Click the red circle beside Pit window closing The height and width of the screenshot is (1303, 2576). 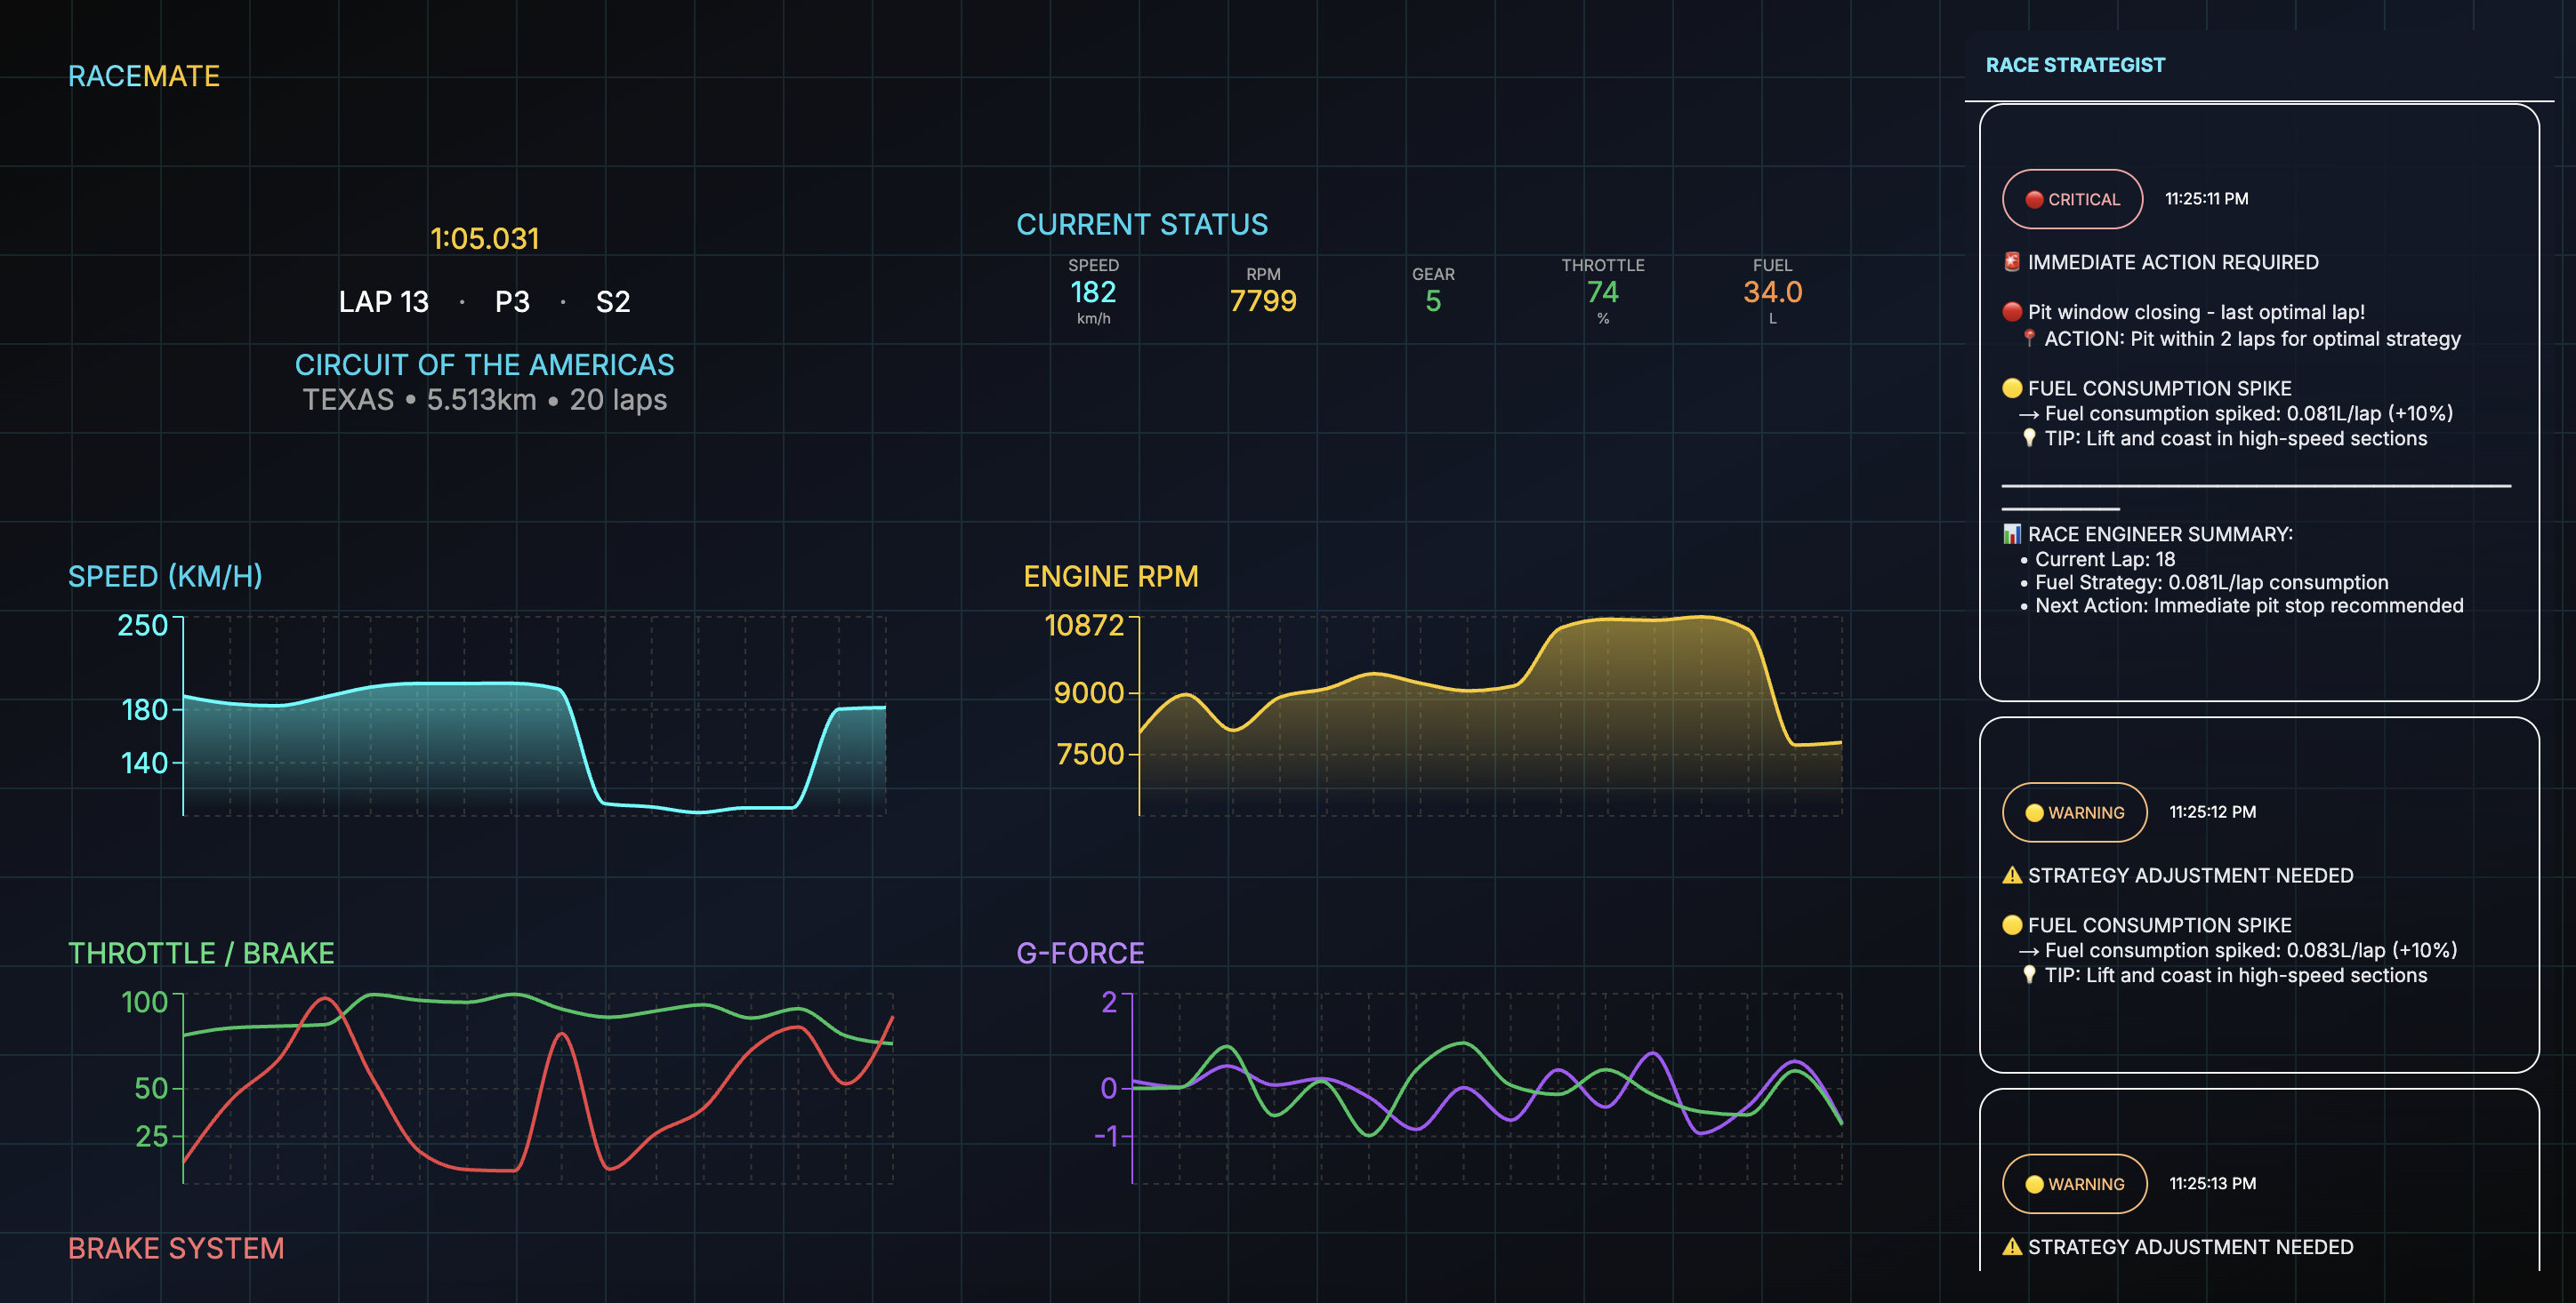pyautogui.click(x=2012, y=312)
